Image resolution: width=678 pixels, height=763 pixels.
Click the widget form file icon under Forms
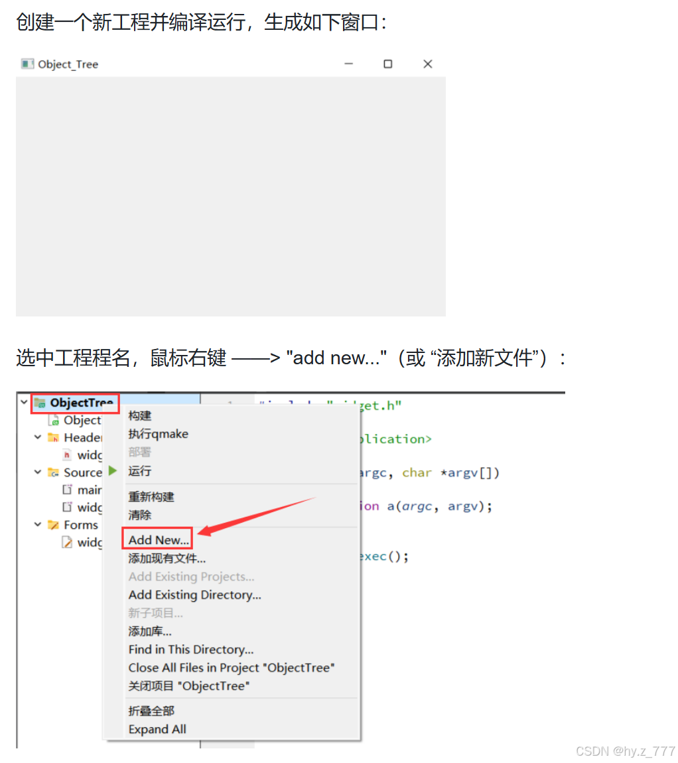pos(67,542)
